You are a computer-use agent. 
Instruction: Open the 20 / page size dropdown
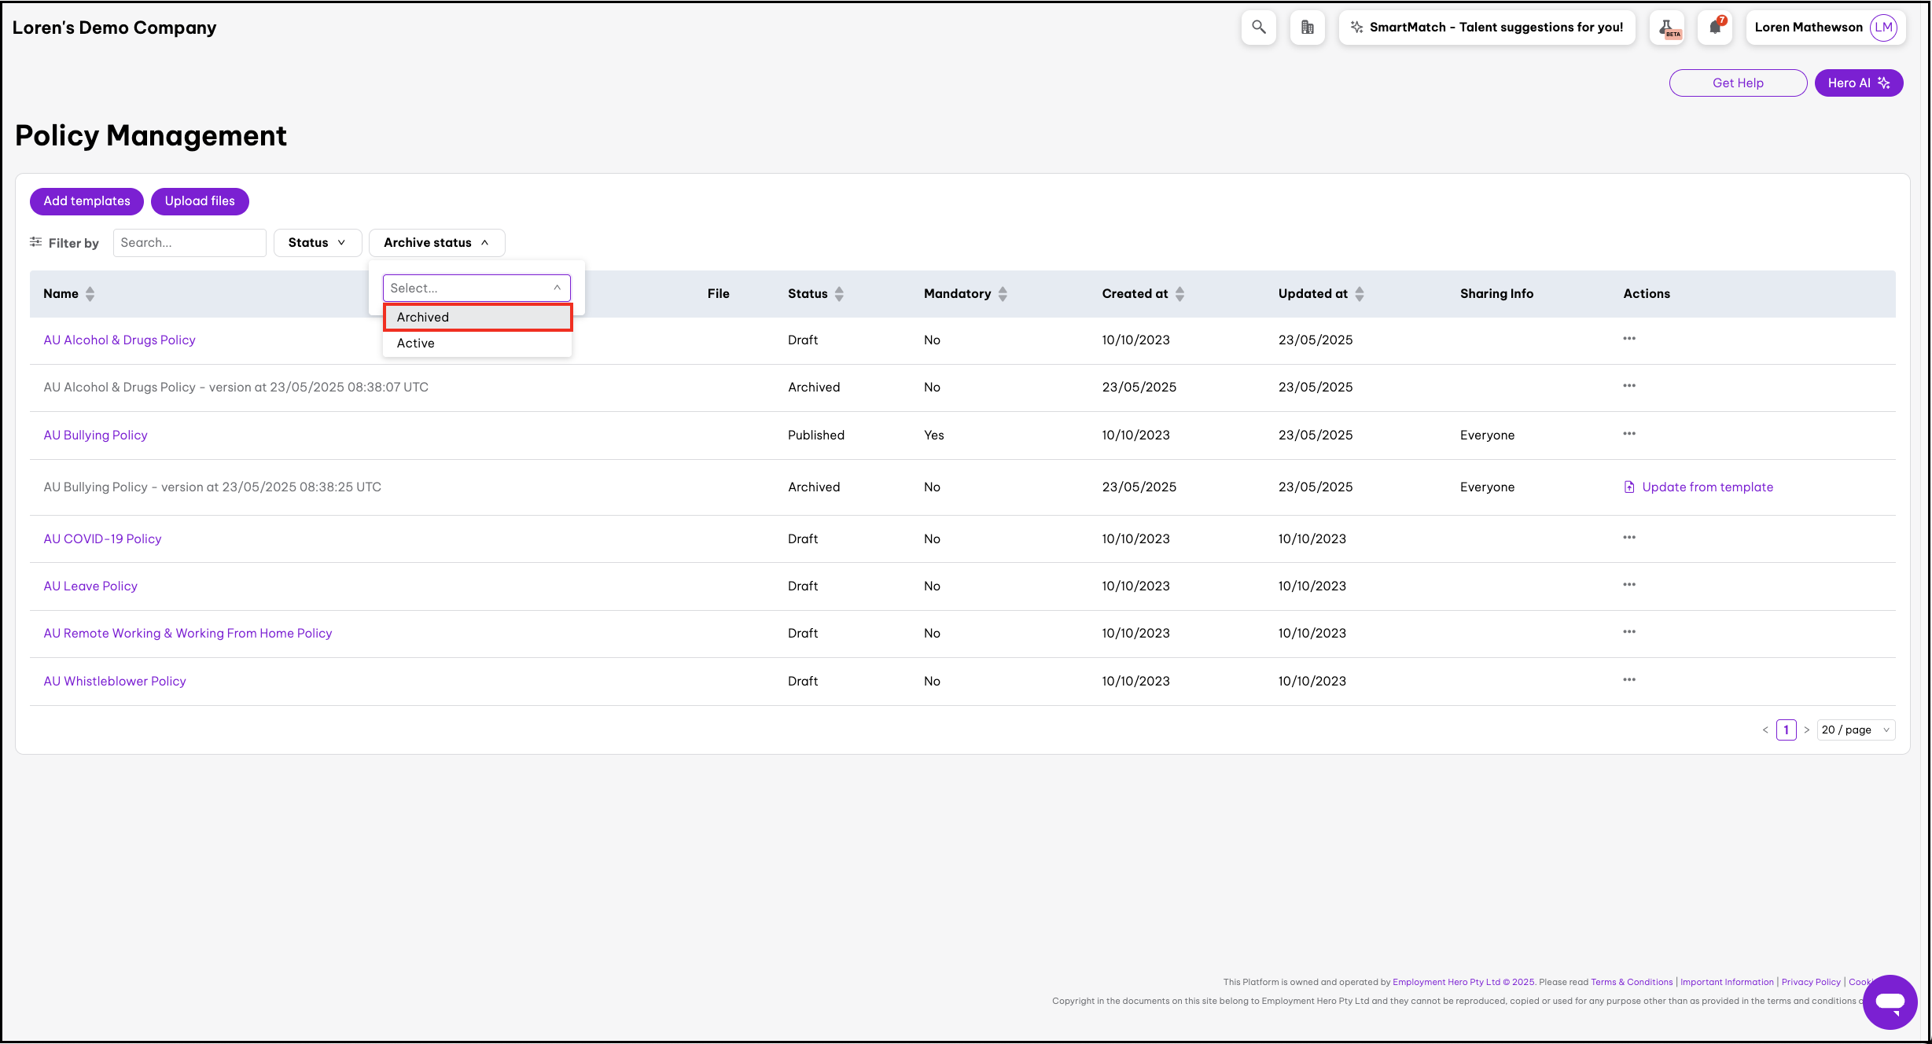1856,730
